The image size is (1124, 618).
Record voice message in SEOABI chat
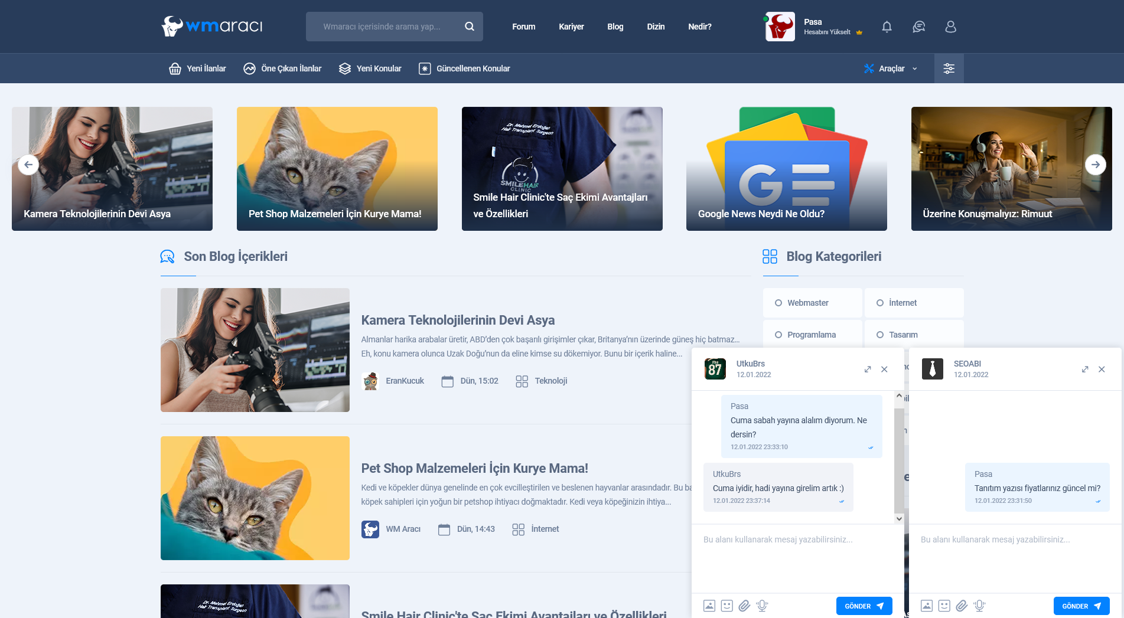coord(979,606)
